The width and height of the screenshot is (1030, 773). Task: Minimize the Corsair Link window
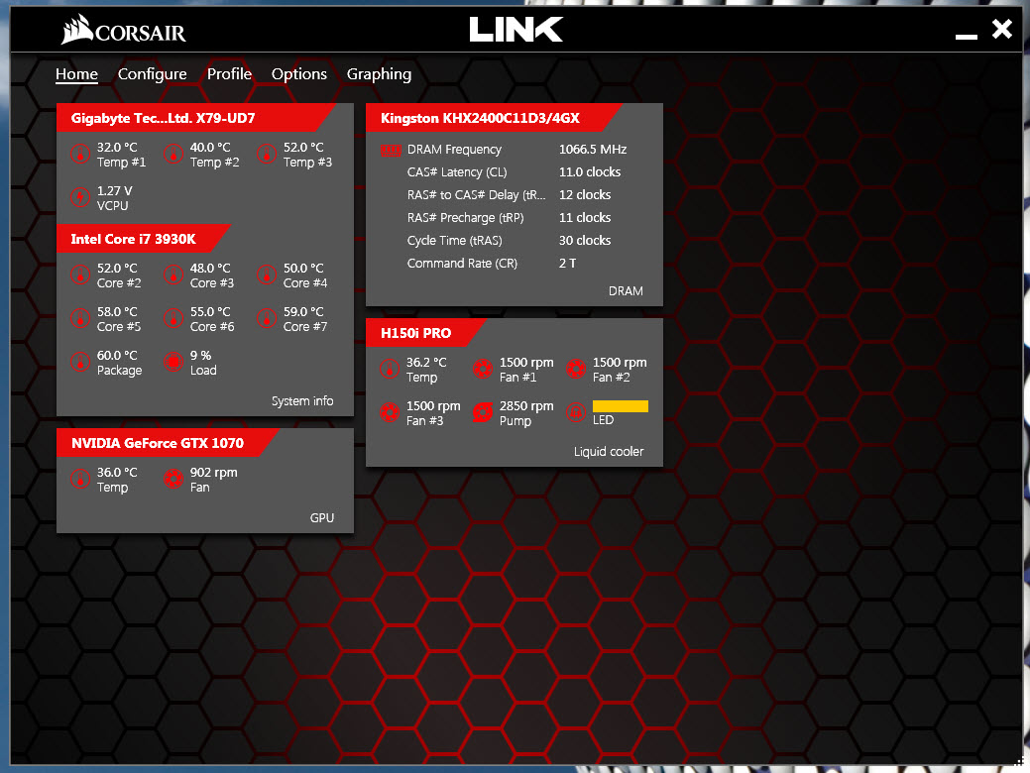pyautogui.click(x=967, y=37)
